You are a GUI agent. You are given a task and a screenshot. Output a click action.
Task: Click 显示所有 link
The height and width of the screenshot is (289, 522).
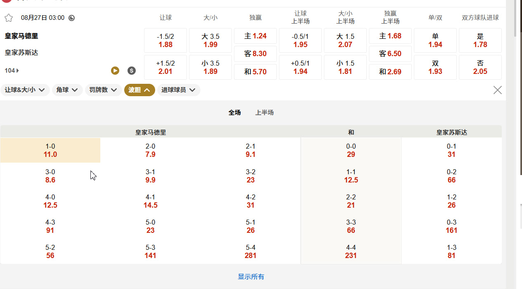pos(251,277)
